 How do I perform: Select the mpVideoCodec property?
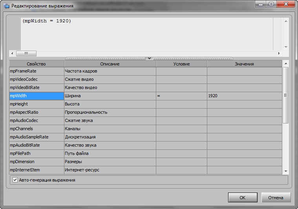[x=37, y=80]
